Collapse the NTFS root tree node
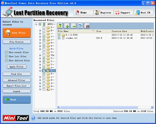The width and height of the screenshot is (156, 124). (x=36, y=24)
